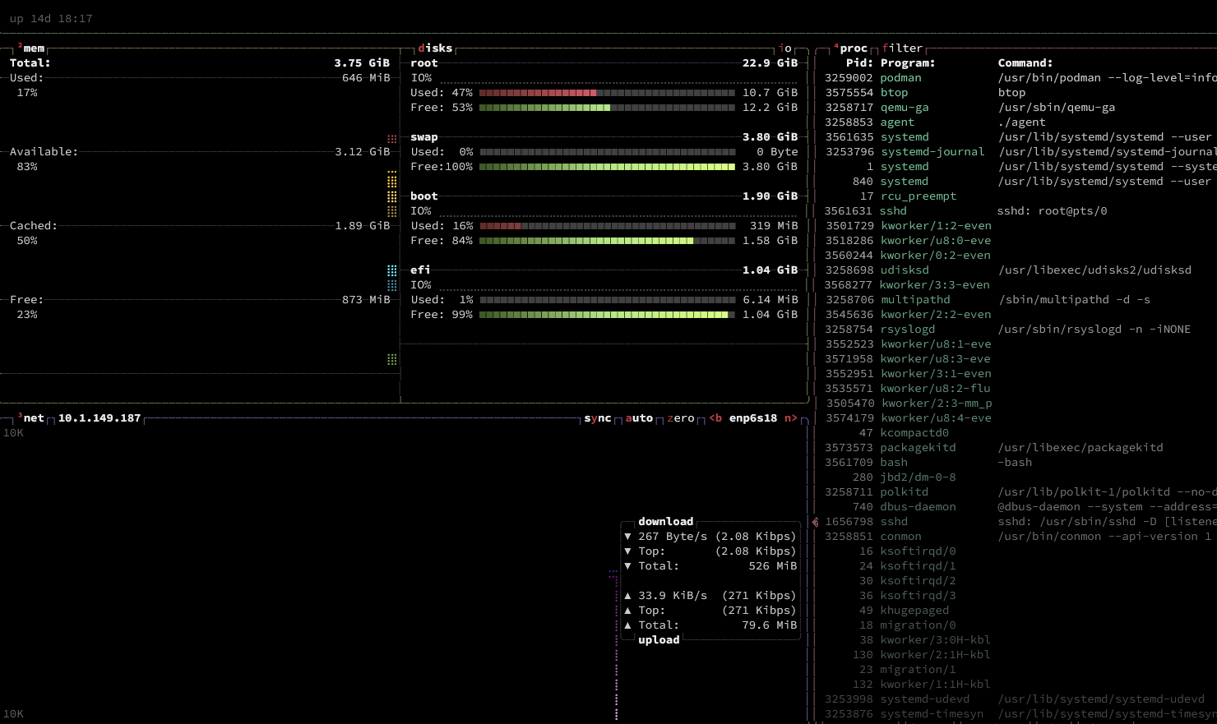Click the Free 873 MiB value
This screenshot has height=724, width=1217.
pos(366,300)
